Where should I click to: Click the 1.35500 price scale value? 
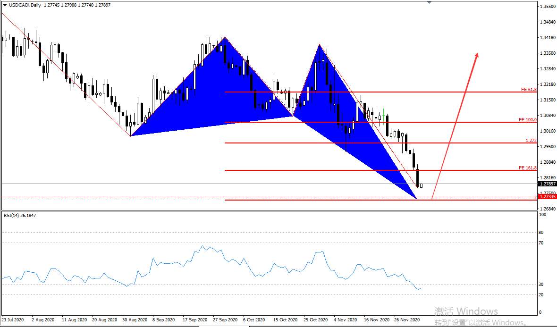tap(548, 7)
